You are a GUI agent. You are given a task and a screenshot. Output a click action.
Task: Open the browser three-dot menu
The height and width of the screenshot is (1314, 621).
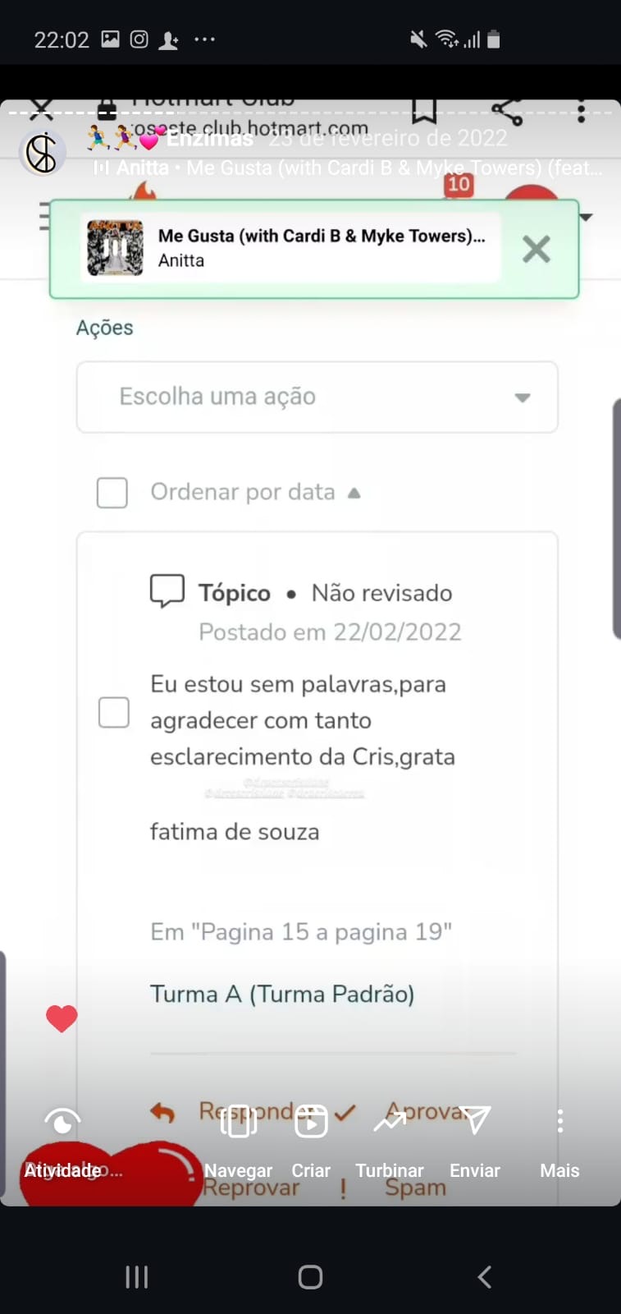[581, 112]
